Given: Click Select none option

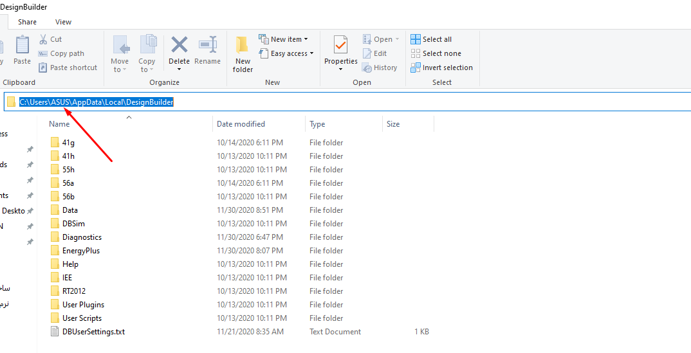Looking at the screenshot, I should tap(436, 53).
